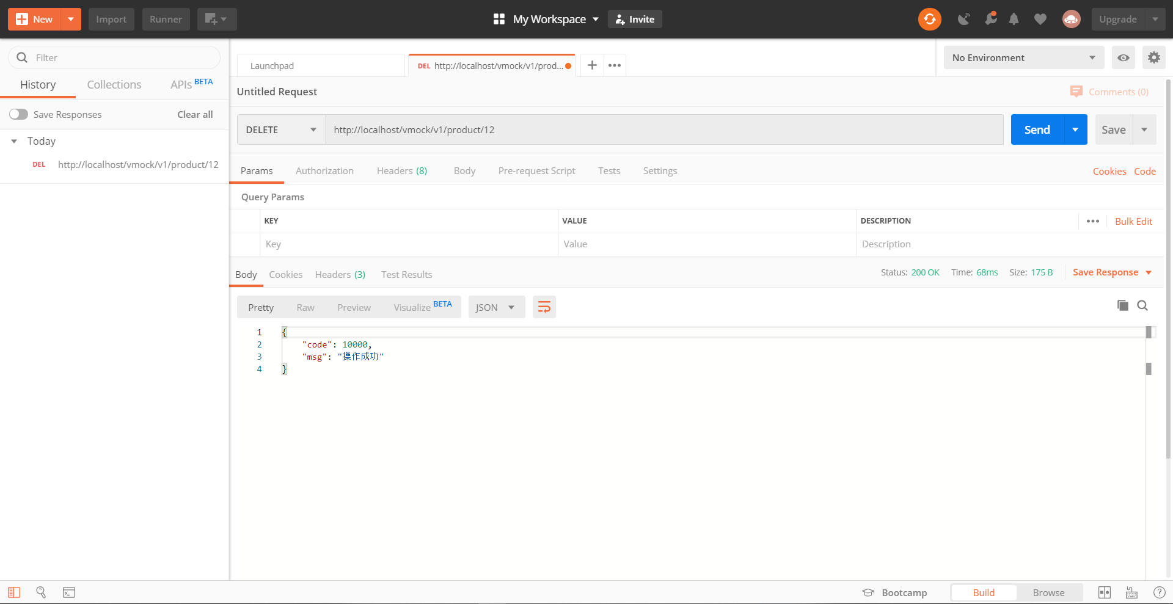This screenshot has height=604, width=1173.
Task: Click the Bulk Edit link
Action: (x=1133, y=221)
